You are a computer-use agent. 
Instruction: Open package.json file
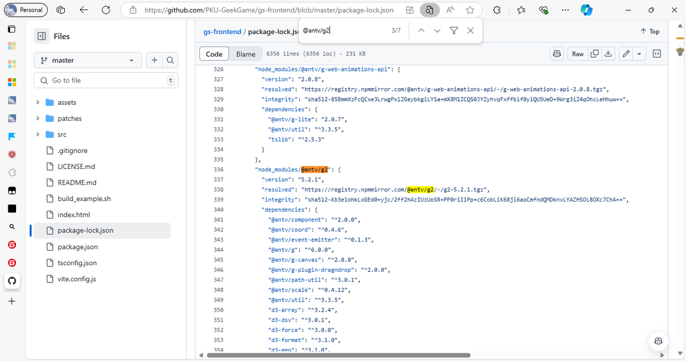pos(77,247)
